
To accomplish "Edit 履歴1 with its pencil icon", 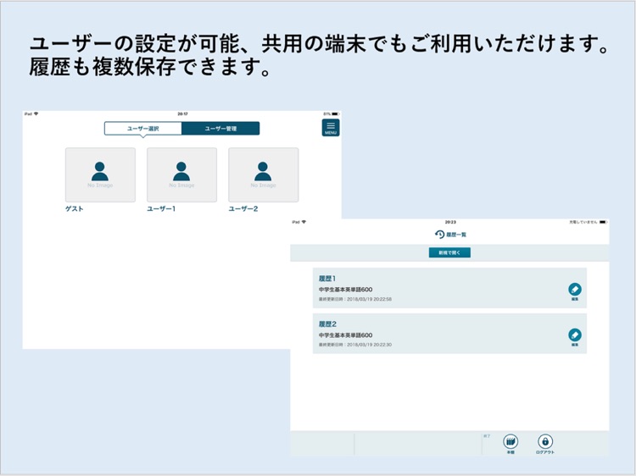I will 575,290.
